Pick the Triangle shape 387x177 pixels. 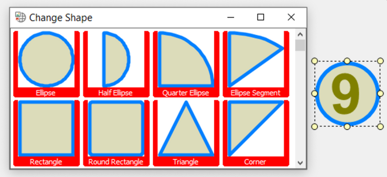tap(186, 133)
